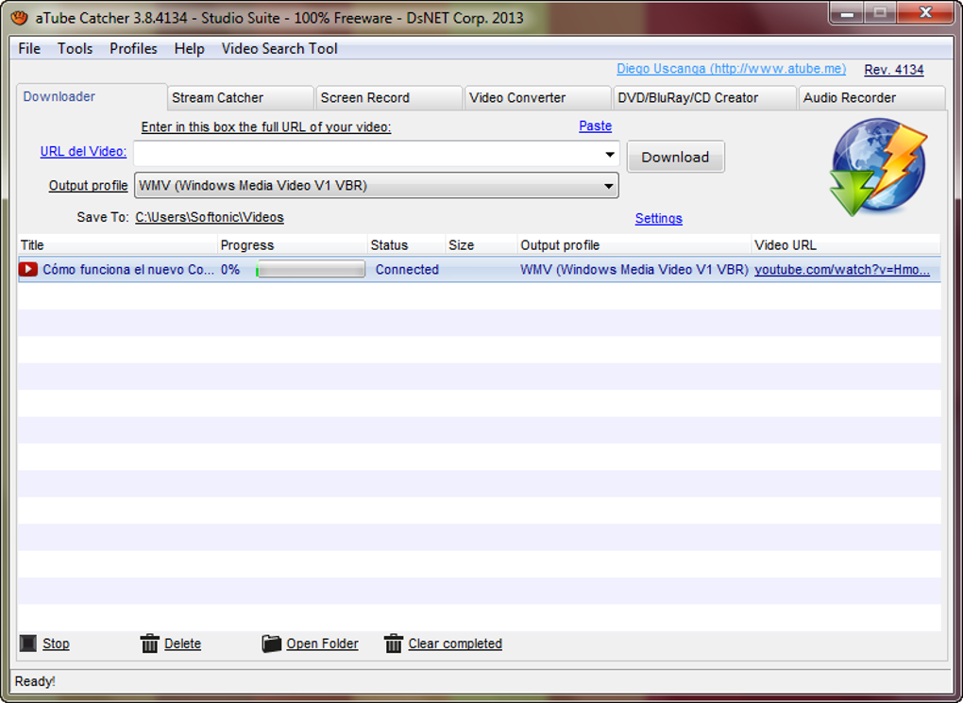Open the Video Search Tool menu

[x=279, y=48]
